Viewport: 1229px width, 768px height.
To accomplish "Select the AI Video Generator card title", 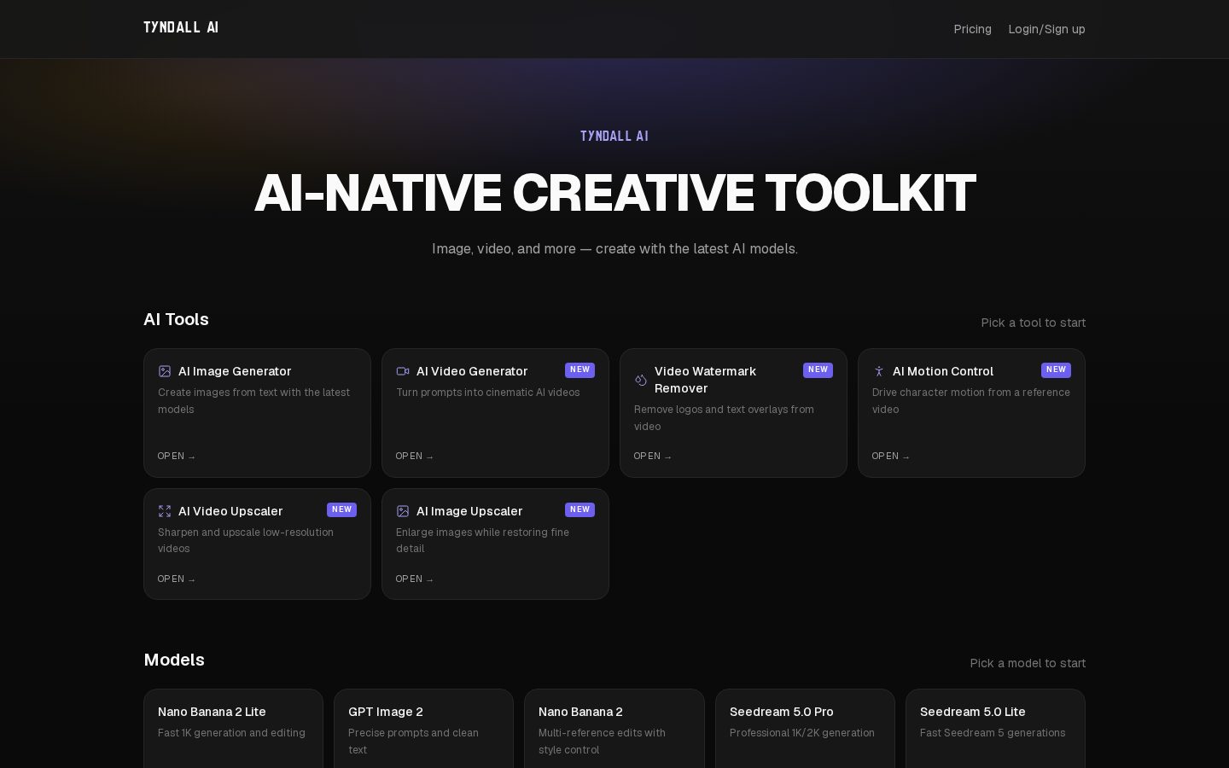I will pos(472,371).
